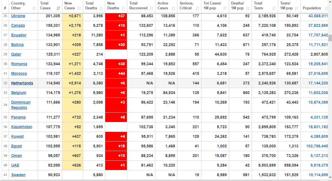Image resolution: width=332 pixels, height=181 pixels.
Task: Open Ukraine population link 43,668,011
Action: (318, 16)
